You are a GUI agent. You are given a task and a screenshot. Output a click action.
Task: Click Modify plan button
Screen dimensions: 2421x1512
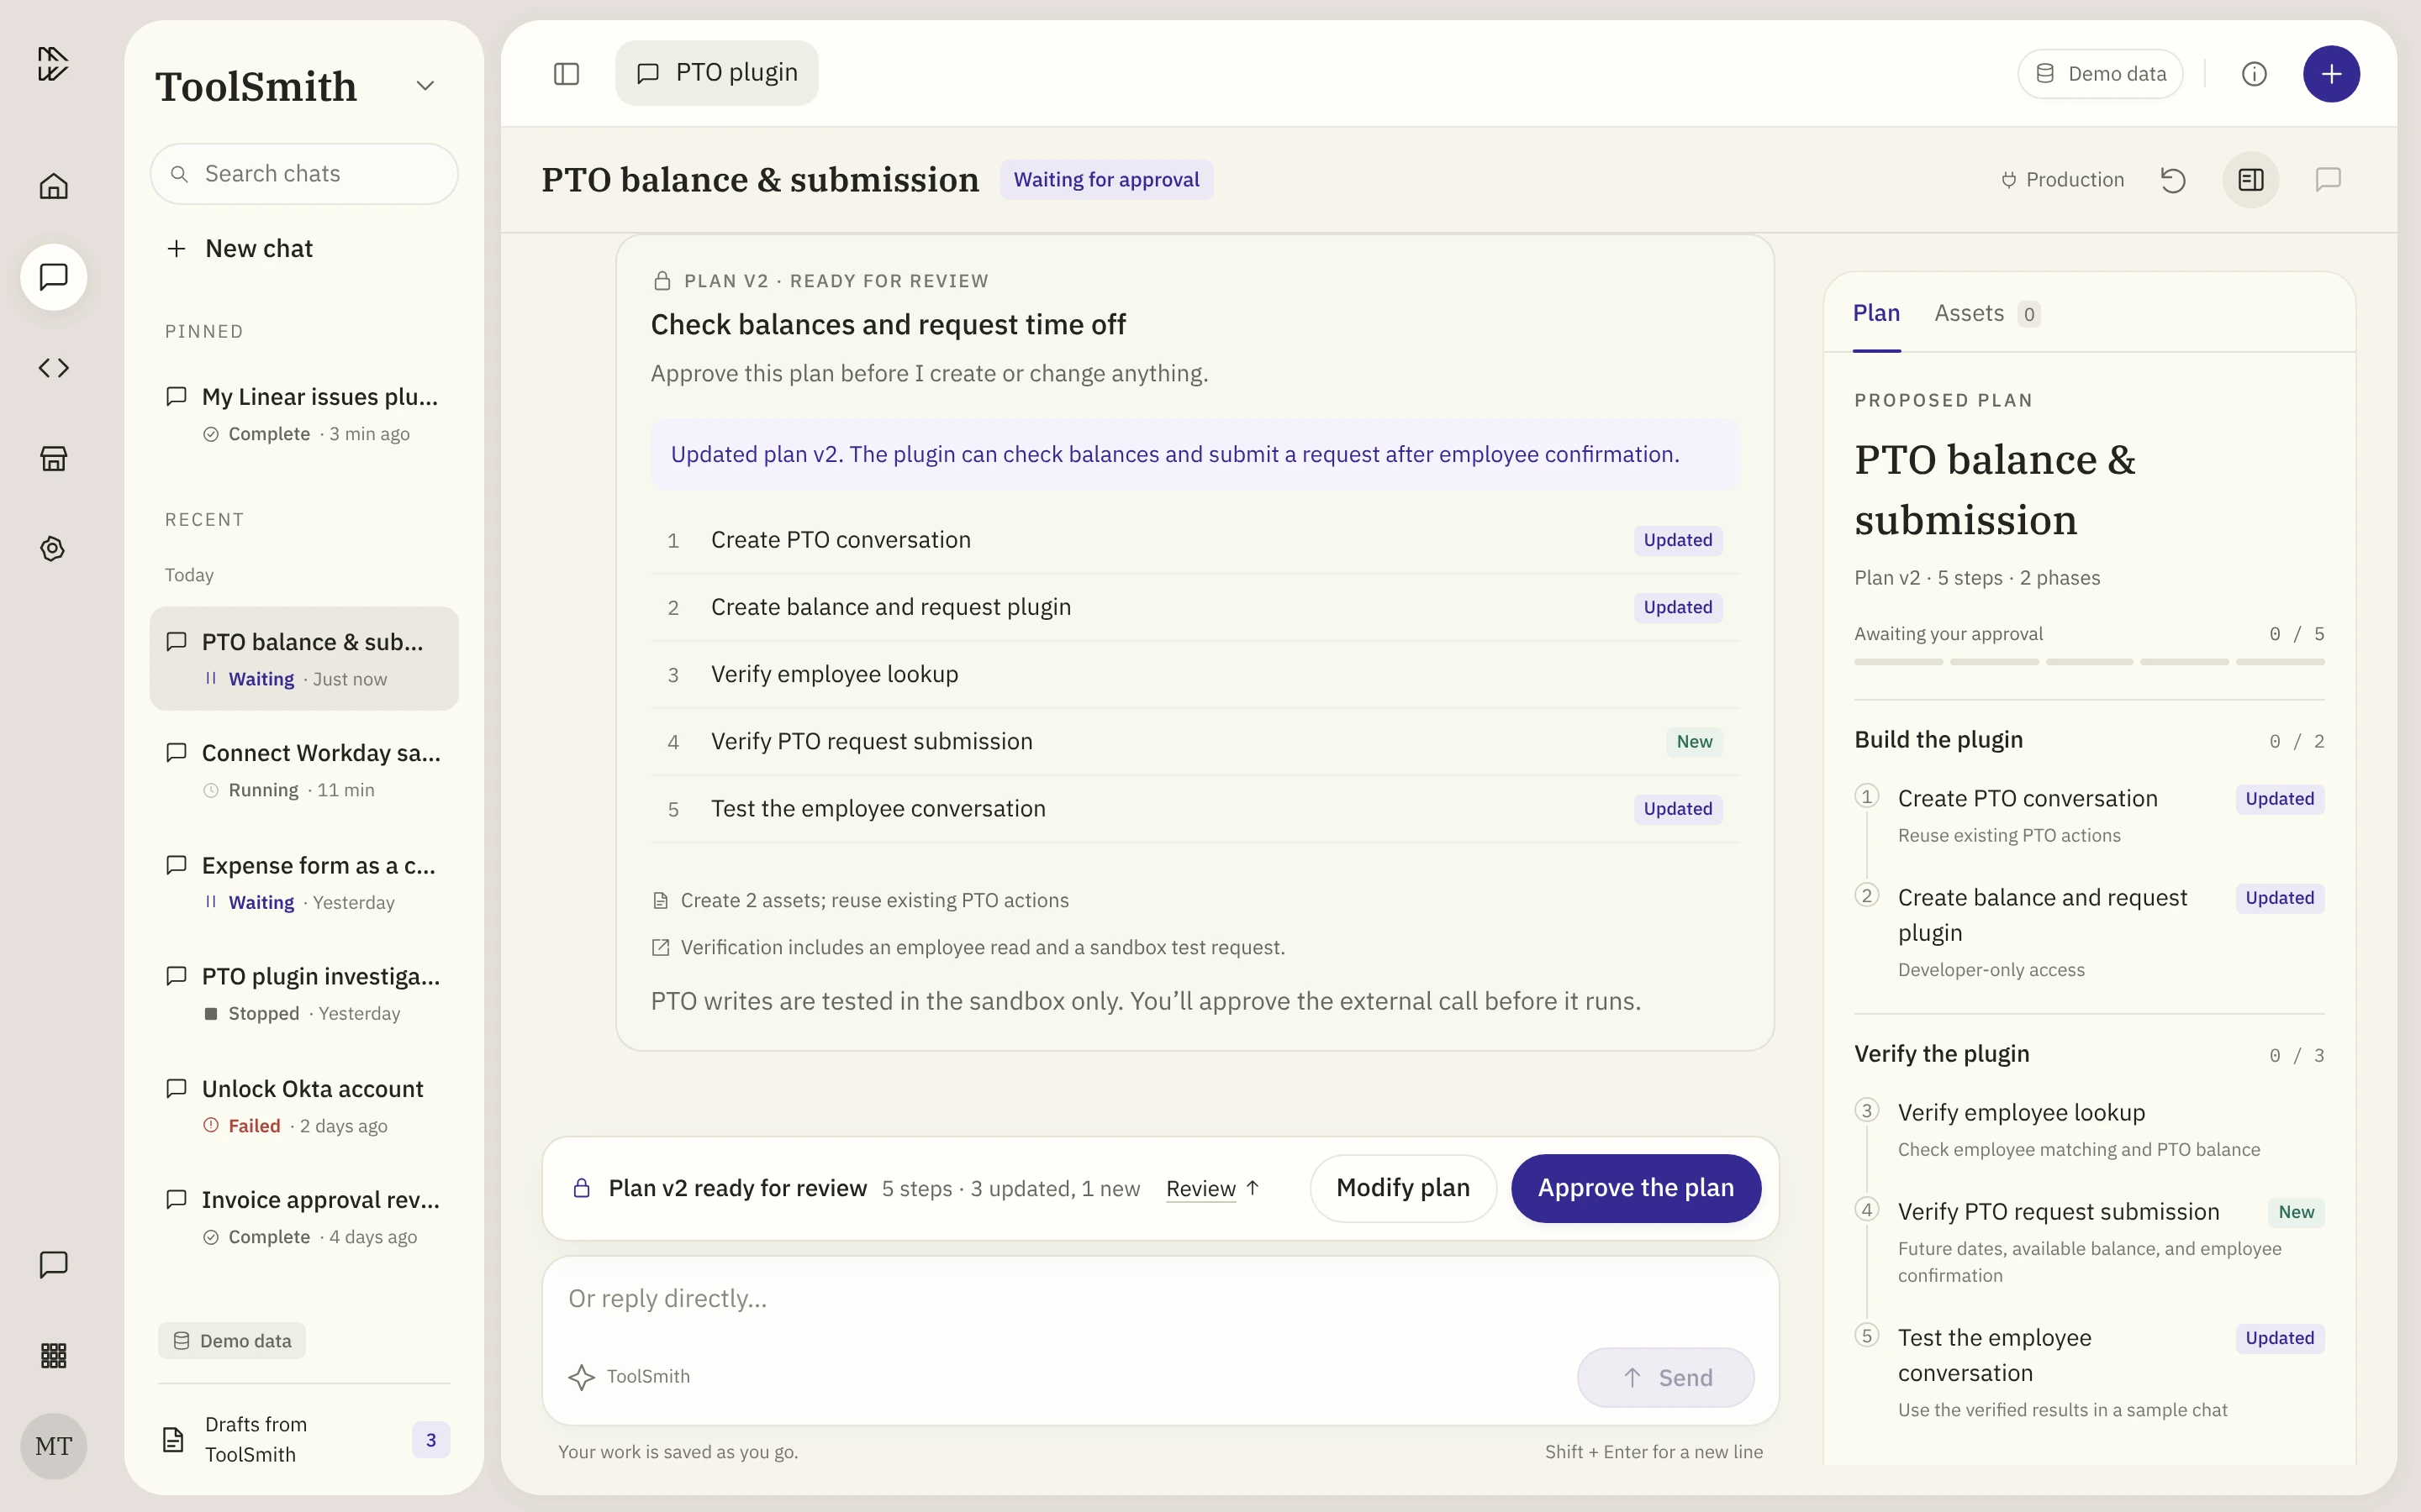(1402, 1188)
